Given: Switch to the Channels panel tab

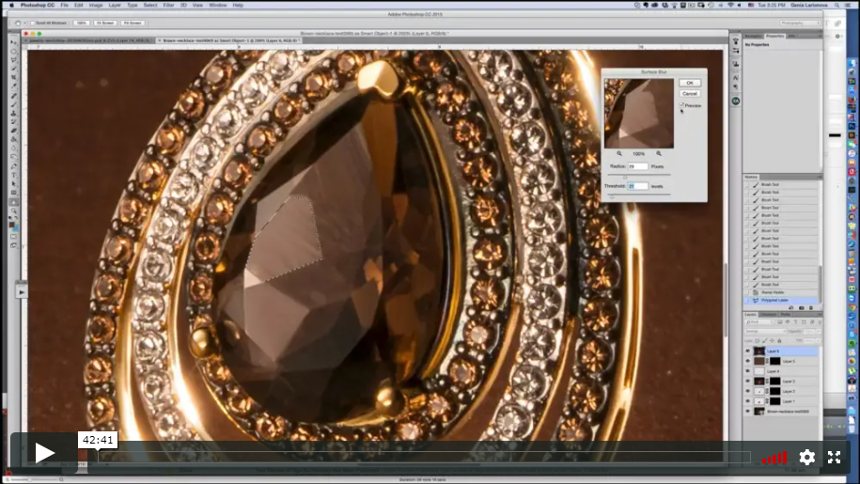Looking at the screenshot, I should [x=769, y=315].
